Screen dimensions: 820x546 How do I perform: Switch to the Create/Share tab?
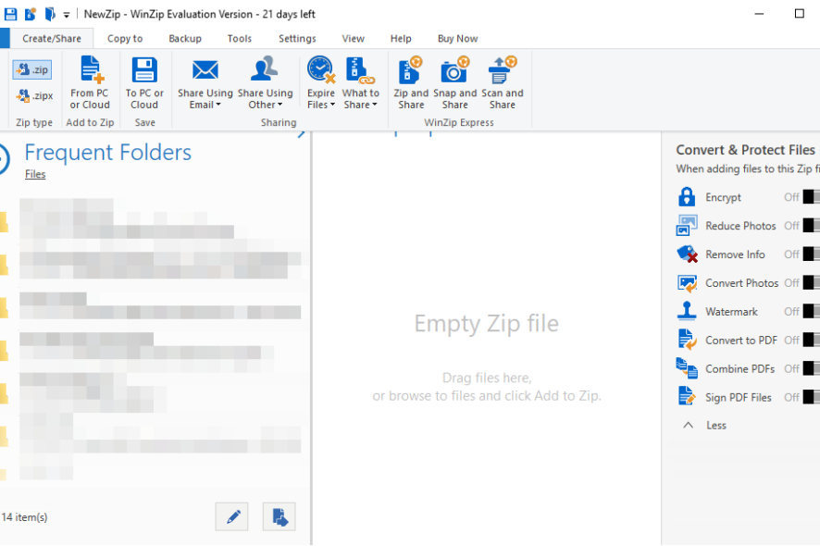pos(52,38)
